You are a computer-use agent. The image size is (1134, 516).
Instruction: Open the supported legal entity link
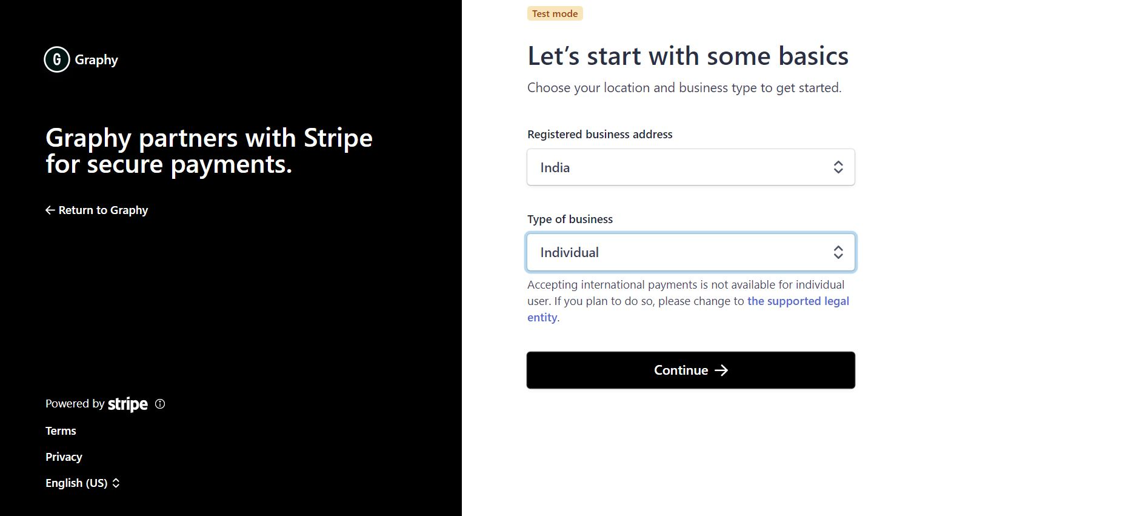798,301
